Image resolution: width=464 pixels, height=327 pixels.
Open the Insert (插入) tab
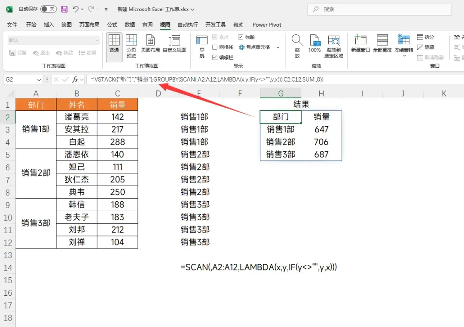click(x=49, y=25)
